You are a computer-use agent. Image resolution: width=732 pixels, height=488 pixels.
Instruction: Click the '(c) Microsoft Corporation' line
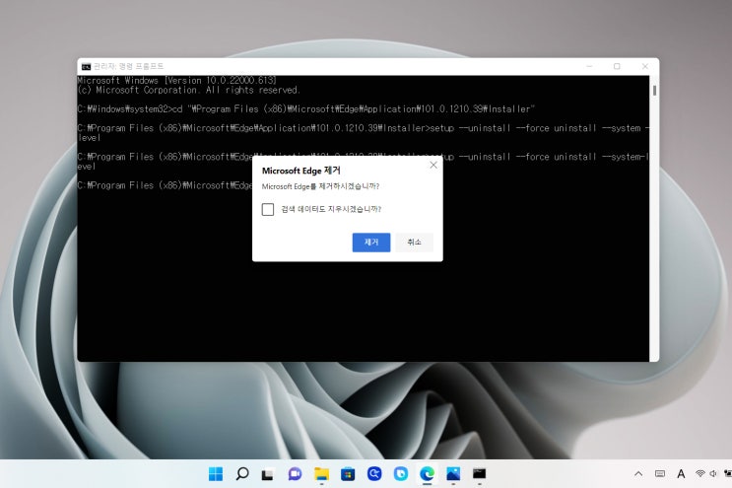click(x=188, y=90)
